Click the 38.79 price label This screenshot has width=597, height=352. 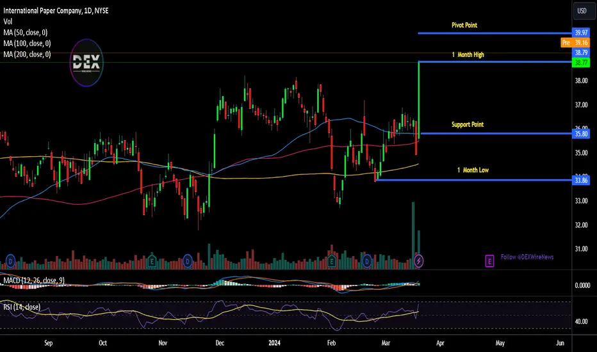581,52
